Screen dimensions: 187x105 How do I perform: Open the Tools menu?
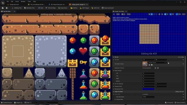(x=29, y=1)
